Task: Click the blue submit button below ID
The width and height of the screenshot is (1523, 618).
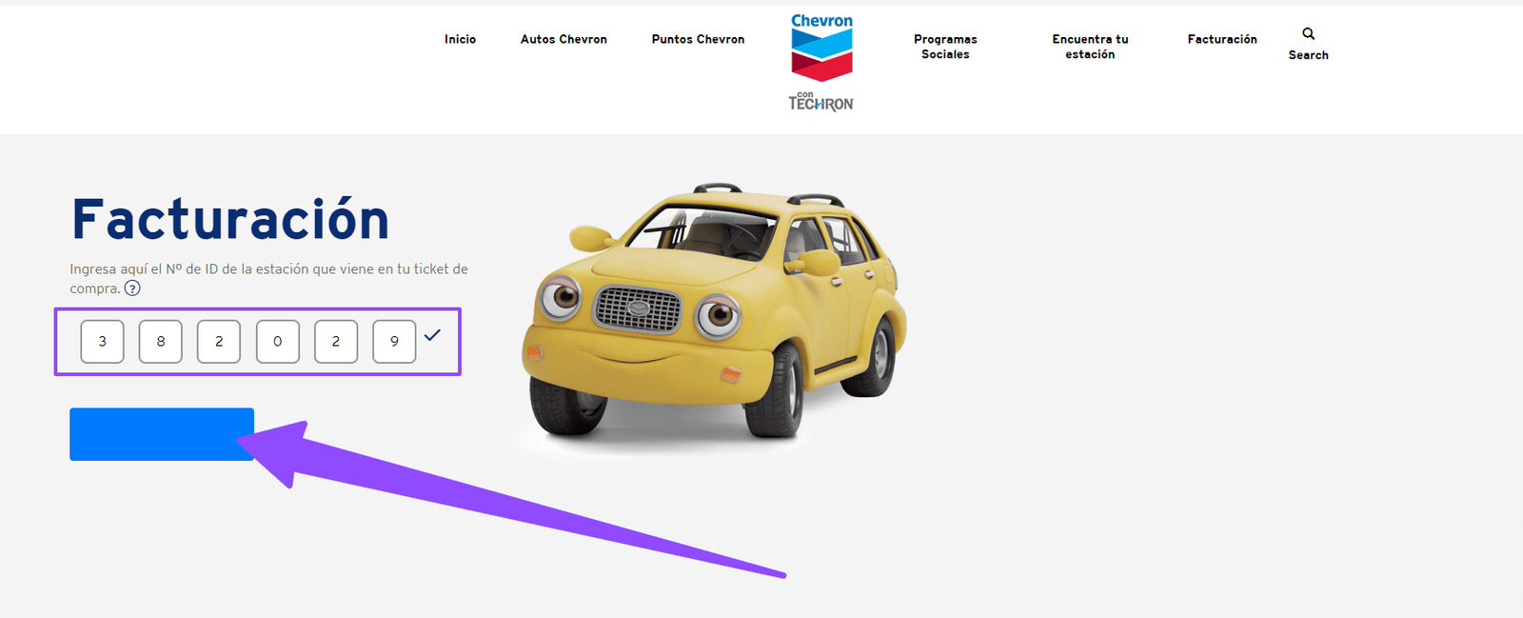Action: click(x=162, y=434)
